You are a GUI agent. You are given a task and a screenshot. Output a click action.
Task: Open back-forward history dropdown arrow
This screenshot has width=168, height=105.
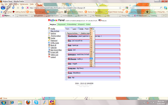(x=10, y=8)
